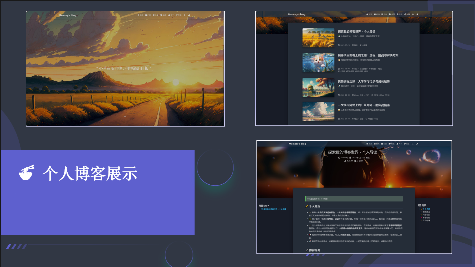475x267 pixels.
Task: Open 关于 nav in post list screenshot
Action: click(400, 14)
